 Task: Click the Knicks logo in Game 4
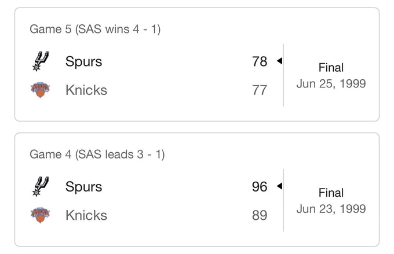(40, 215)
